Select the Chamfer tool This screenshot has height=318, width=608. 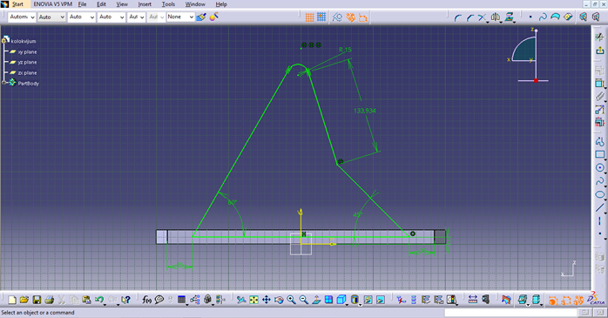[470, 17]
